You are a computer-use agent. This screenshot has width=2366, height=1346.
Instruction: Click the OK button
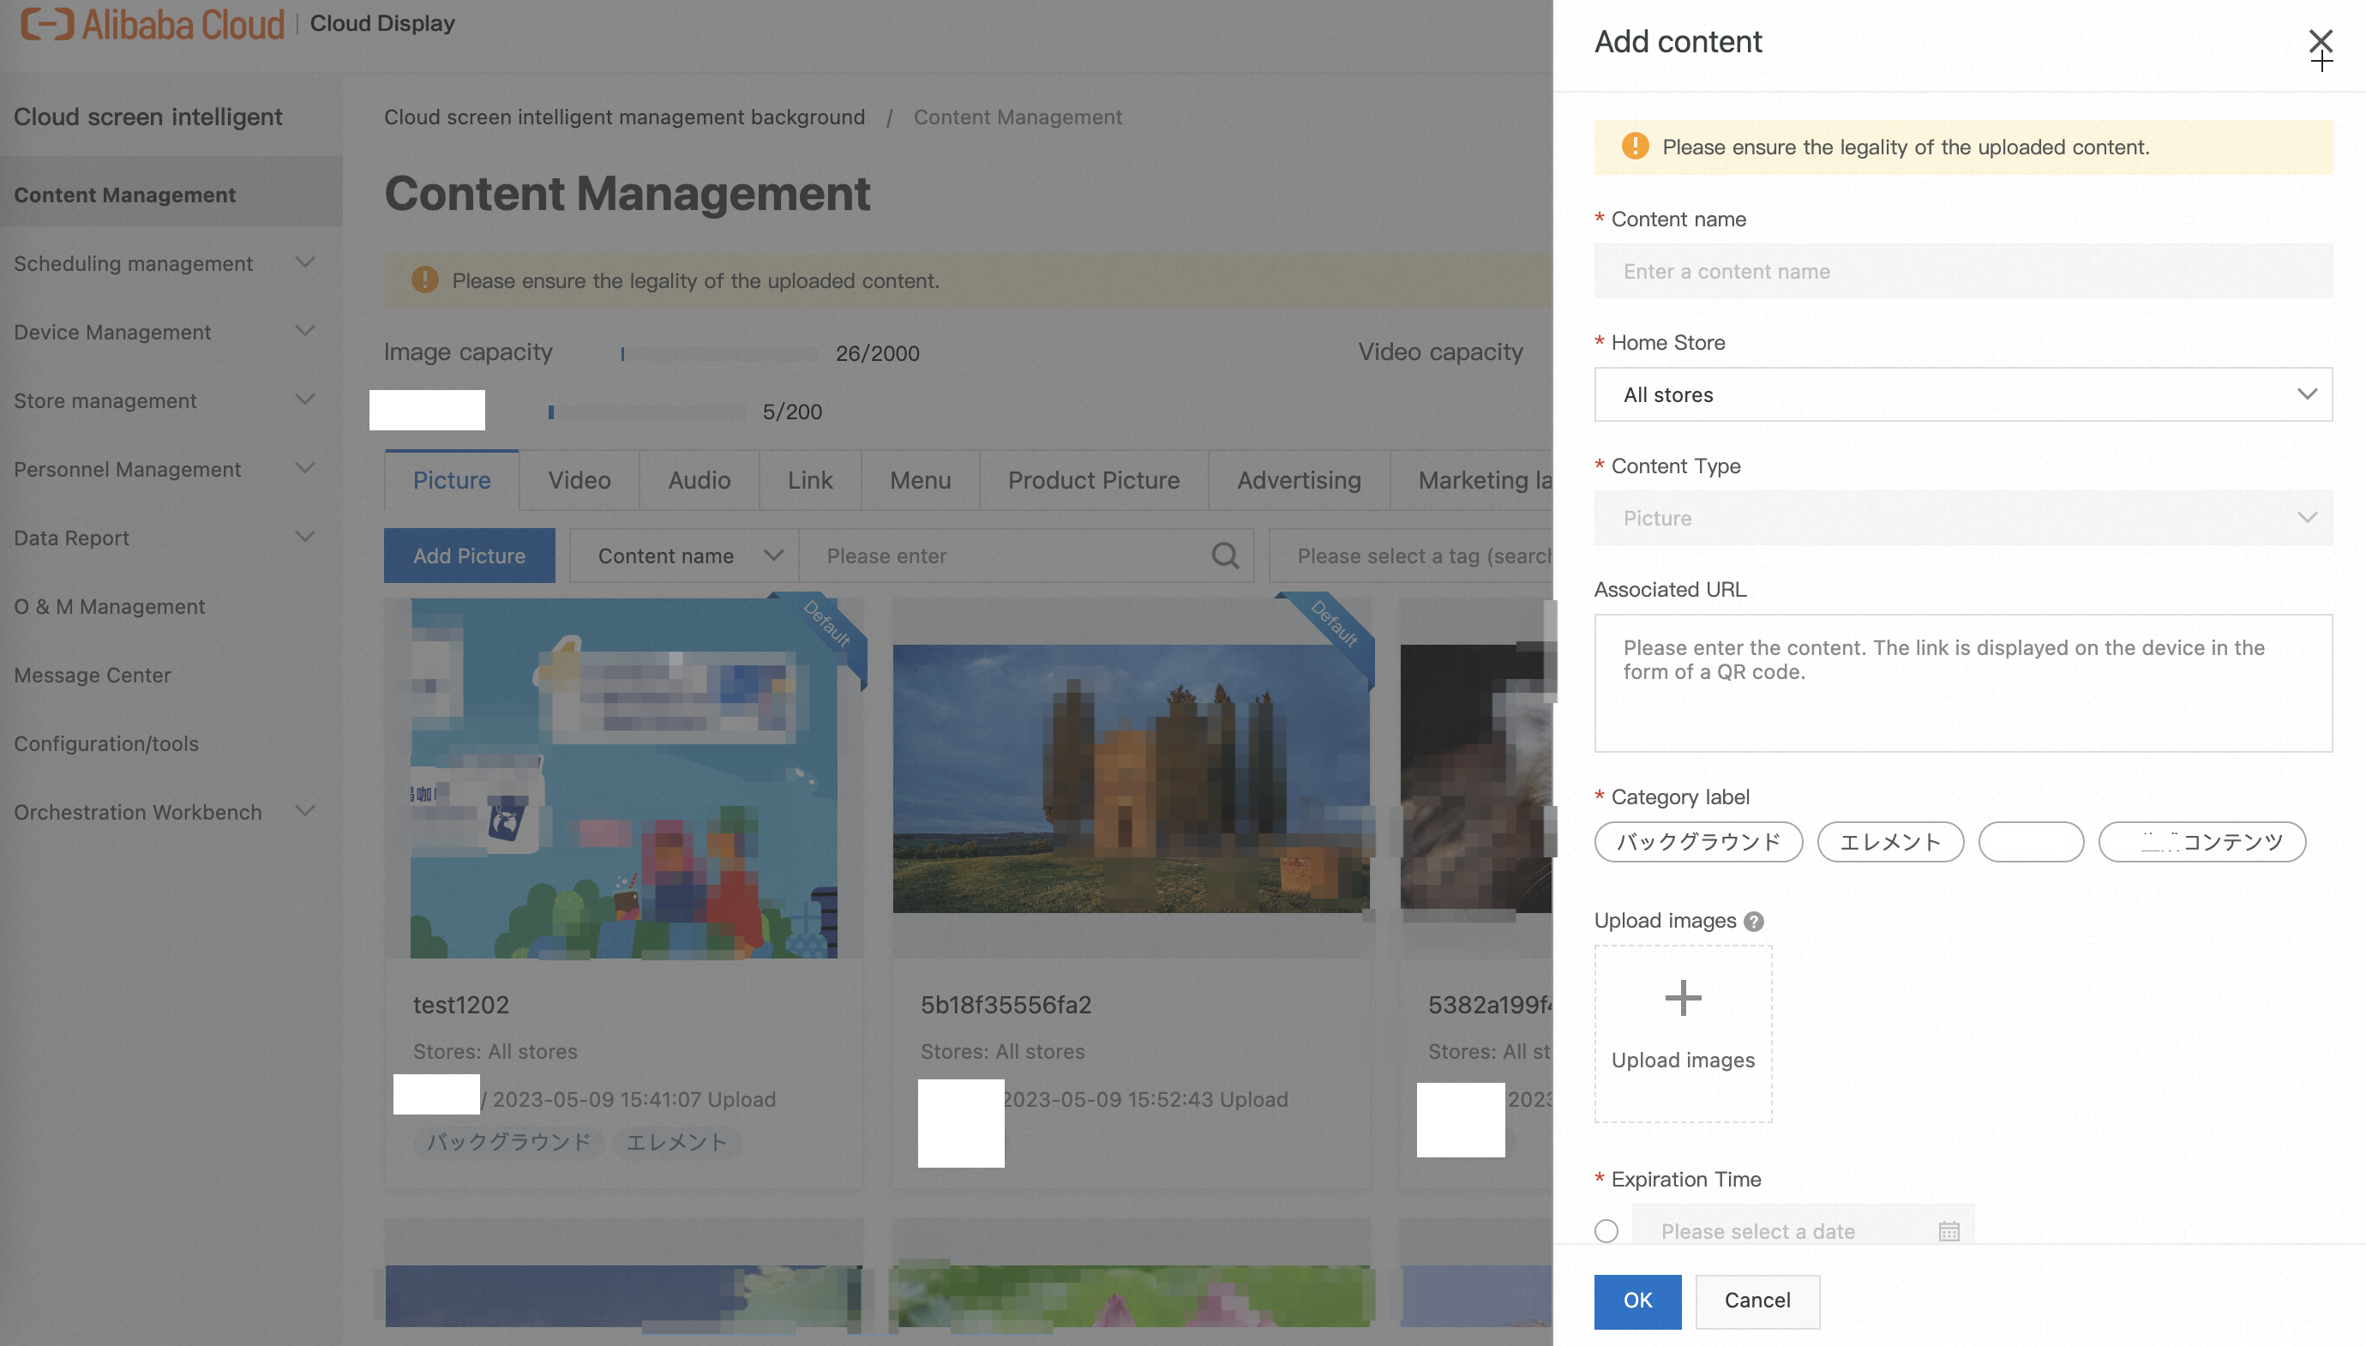1636,1301
